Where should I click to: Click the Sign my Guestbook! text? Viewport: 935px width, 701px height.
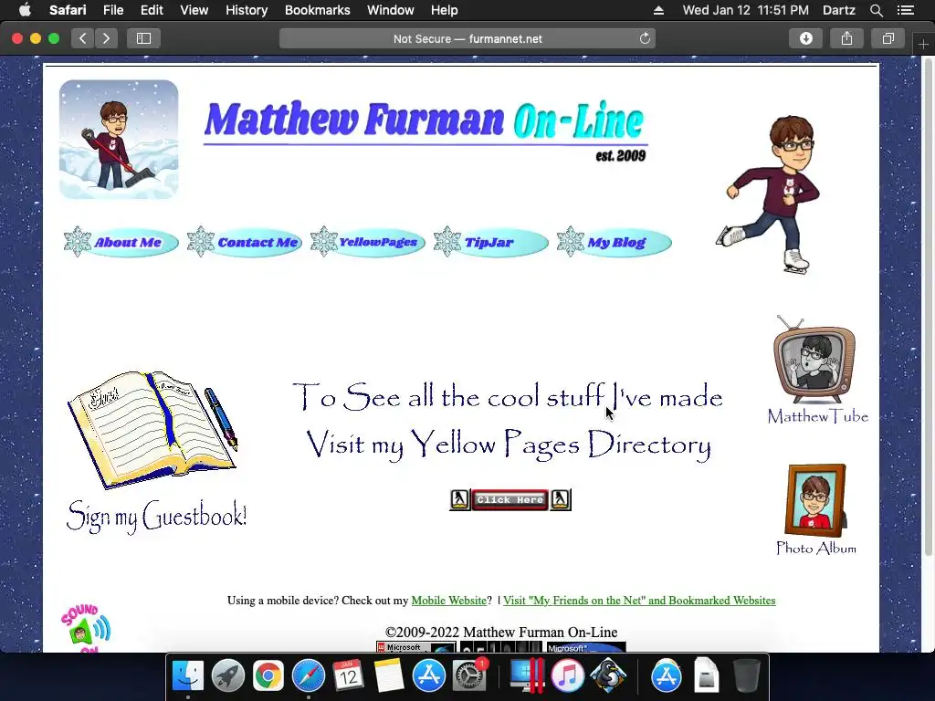156,517
